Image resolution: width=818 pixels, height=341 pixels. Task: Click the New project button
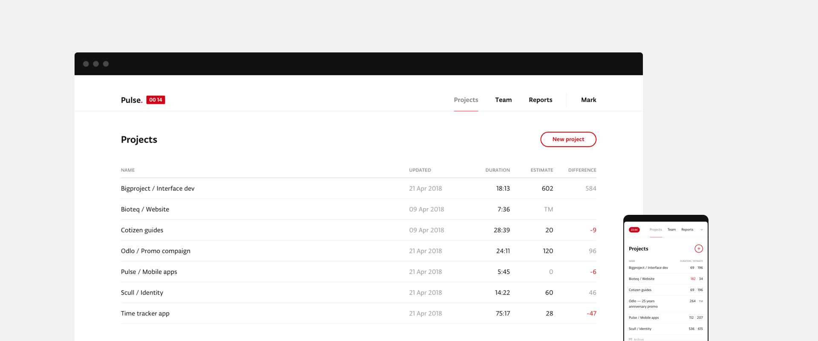pos(568,139)
